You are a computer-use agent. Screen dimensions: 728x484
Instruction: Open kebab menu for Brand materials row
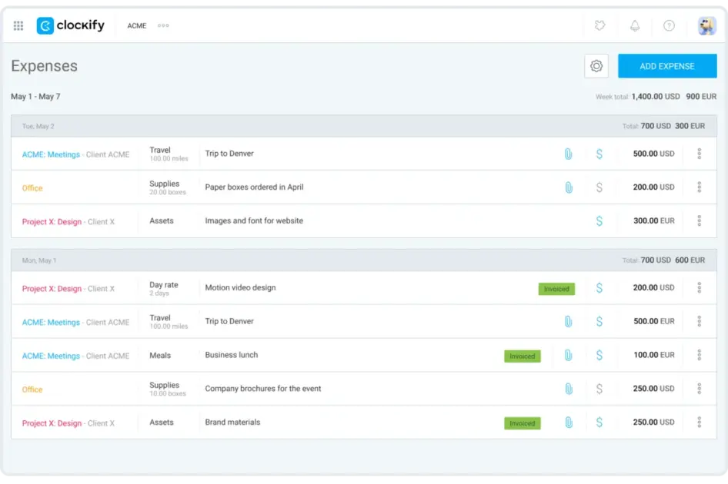699,423
